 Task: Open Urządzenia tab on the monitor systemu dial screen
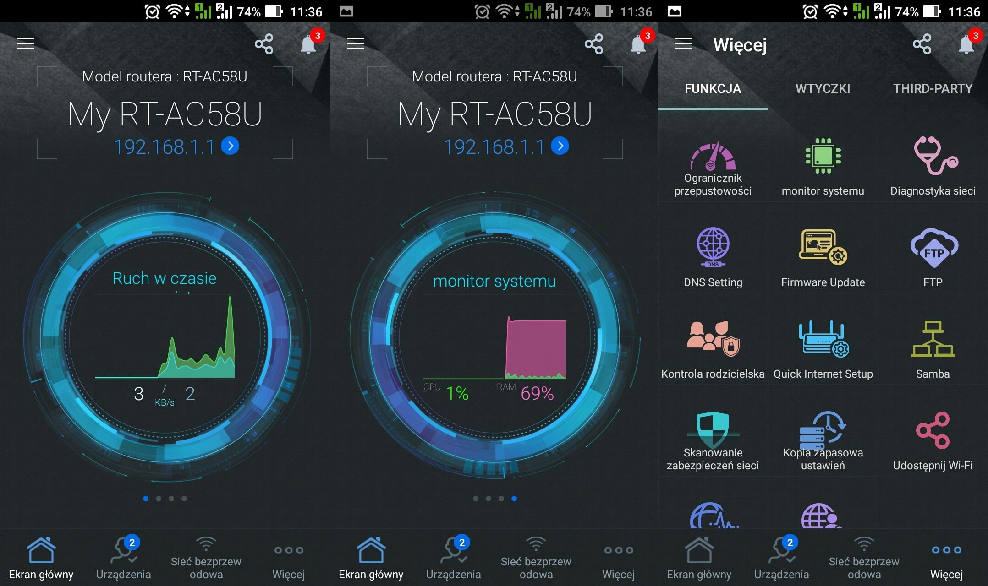coord(454,559)
